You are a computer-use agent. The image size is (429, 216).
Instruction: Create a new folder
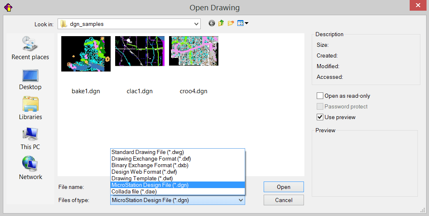pos(231,23)
